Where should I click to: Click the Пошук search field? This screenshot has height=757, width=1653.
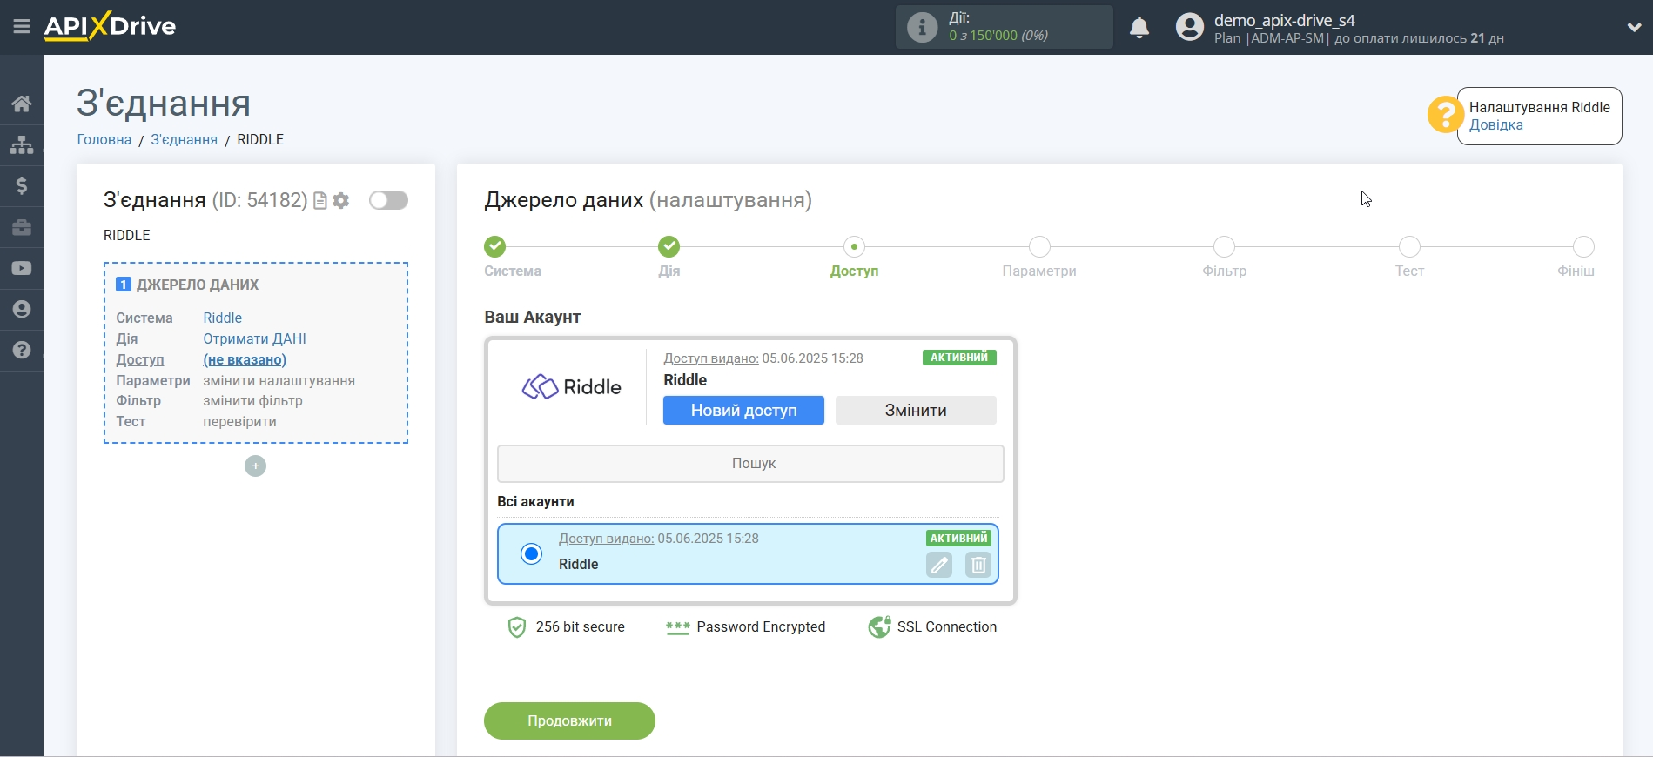tap(750, 464)
